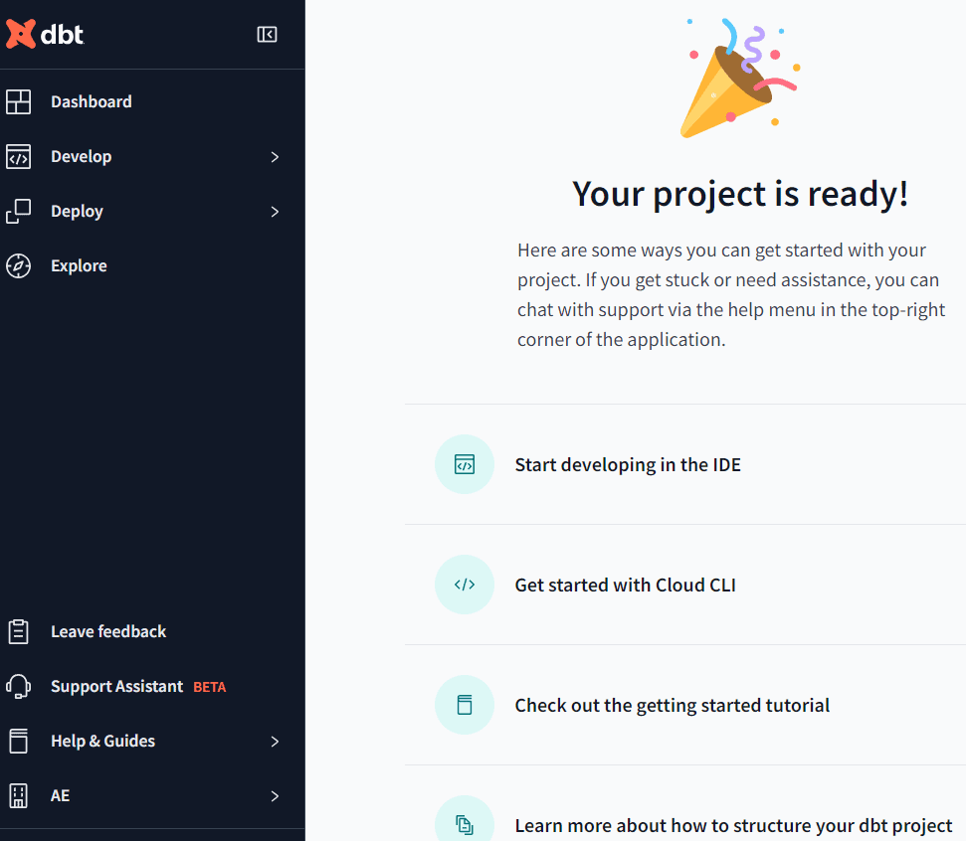This screenshot has height=841, width=966.
Task: Click the Help & Guides book icon
Action: tap(19, 742)
